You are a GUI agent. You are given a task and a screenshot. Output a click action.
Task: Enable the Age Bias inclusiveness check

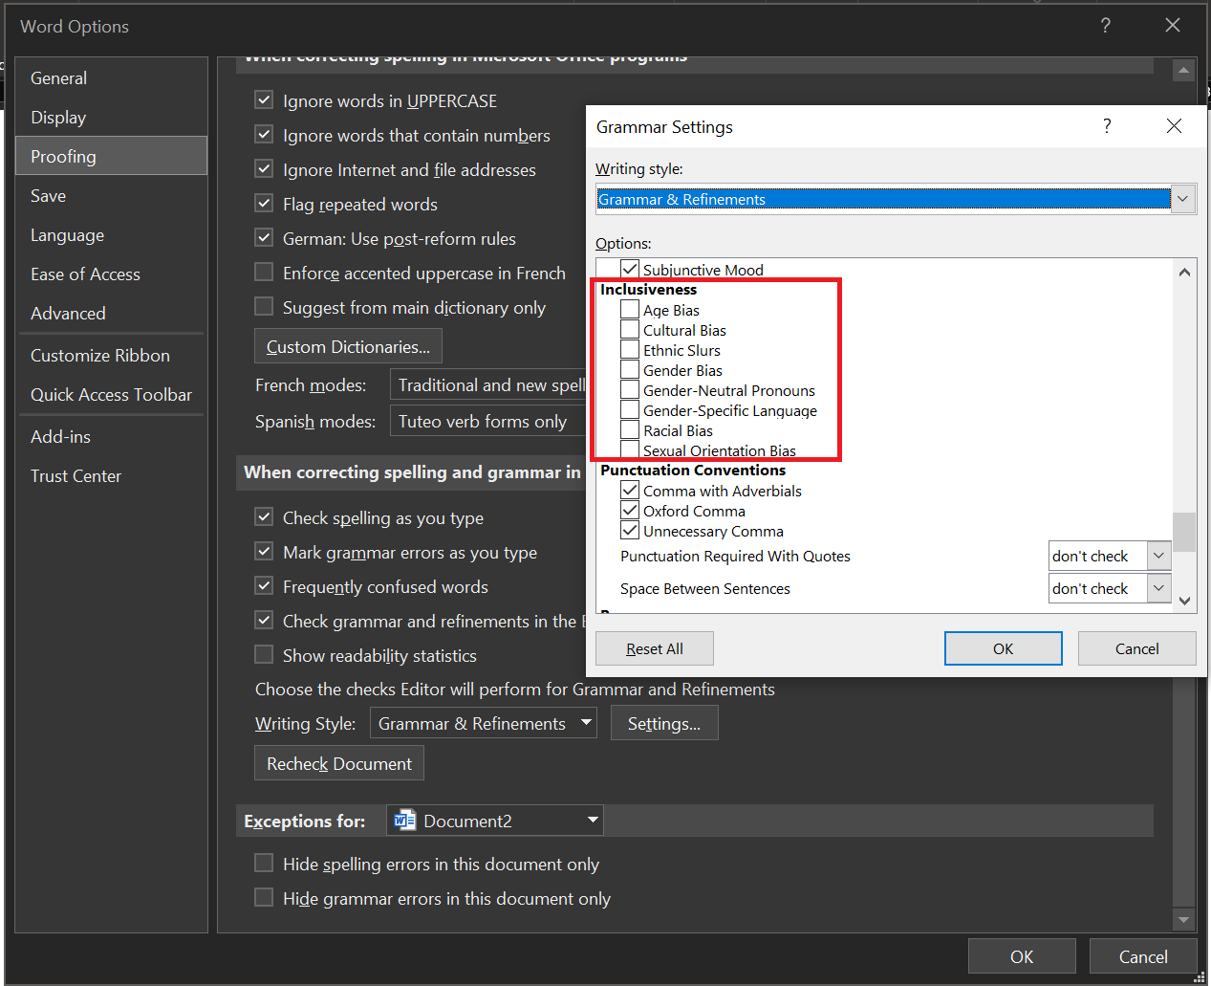pos(630,309)
